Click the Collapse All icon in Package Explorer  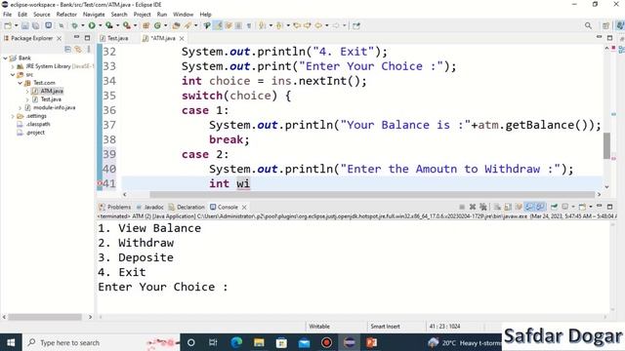coord(67,49)
